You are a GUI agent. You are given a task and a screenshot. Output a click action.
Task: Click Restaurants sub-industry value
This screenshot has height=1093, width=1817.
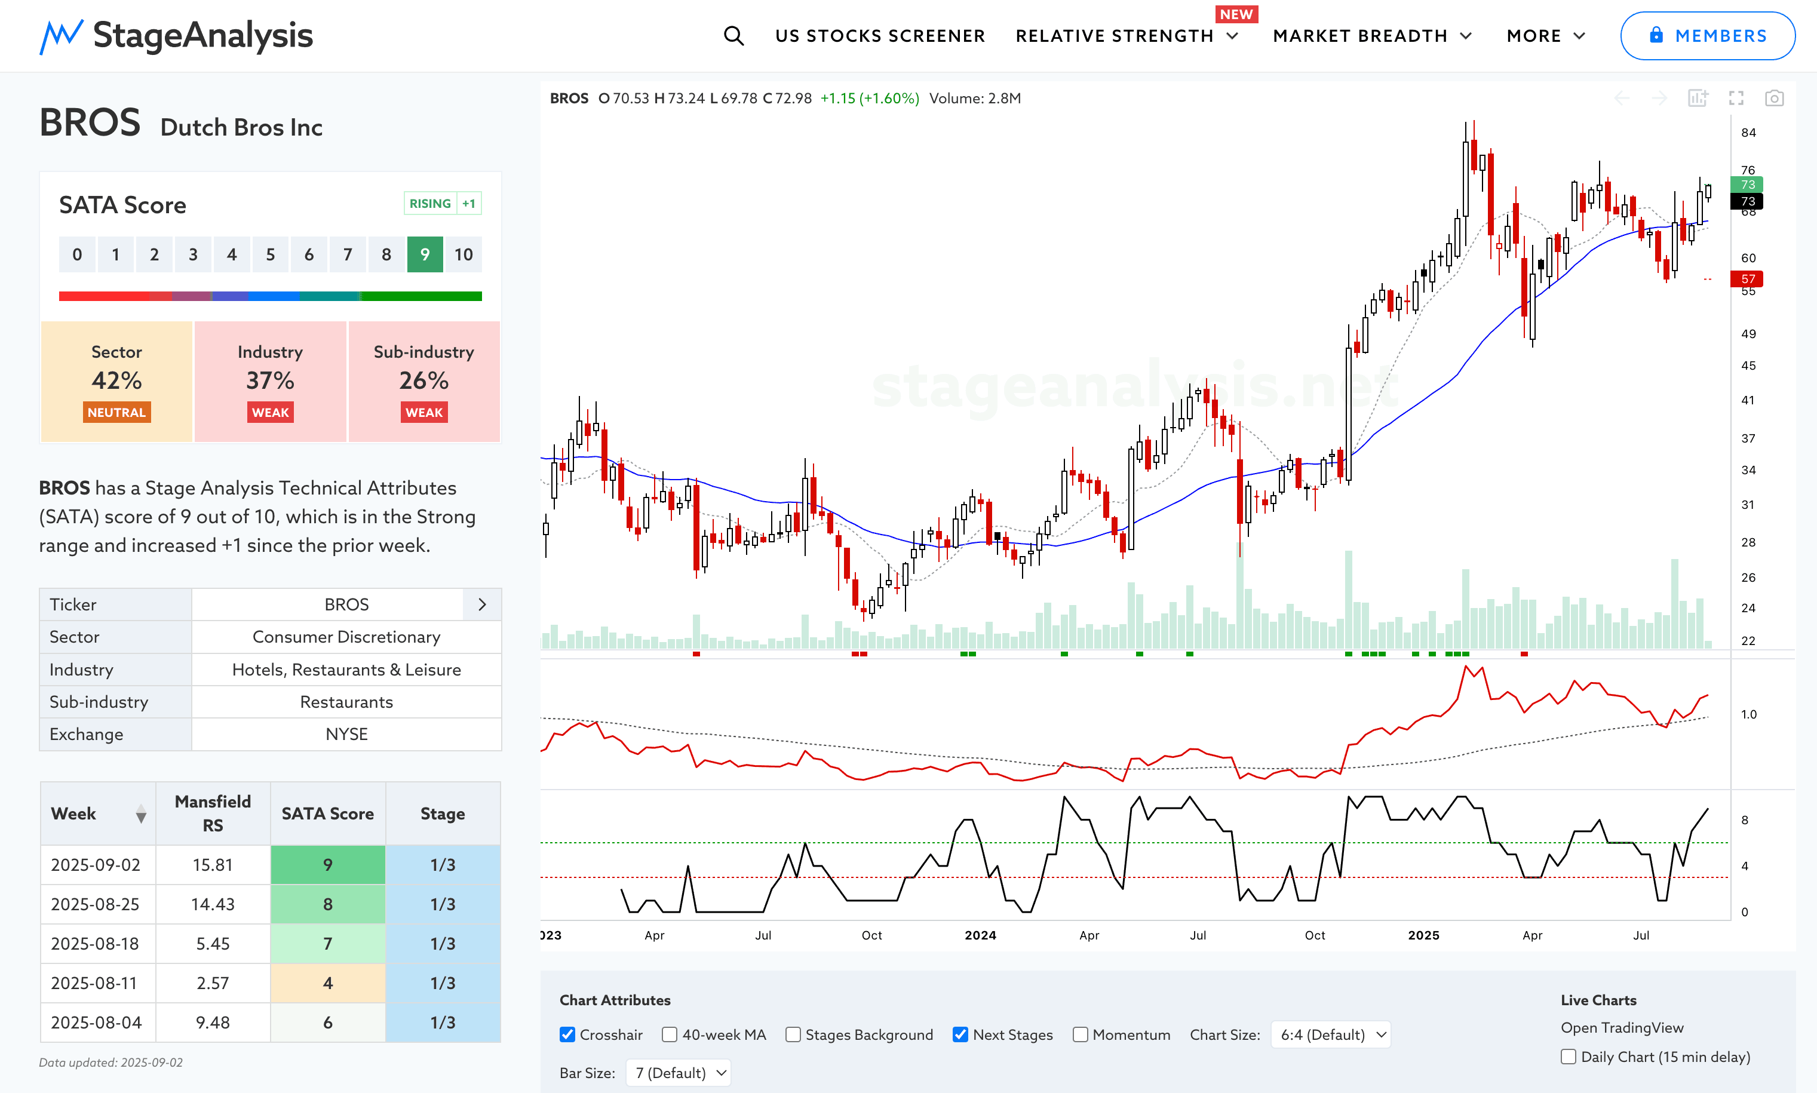[x=346, y=702]
